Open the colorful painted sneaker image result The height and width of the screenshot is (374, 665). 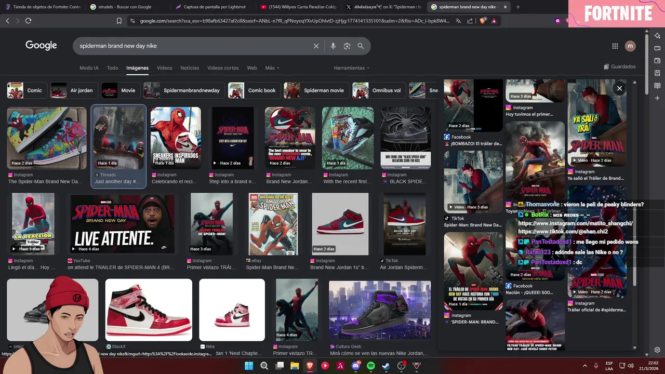(47, 138)
